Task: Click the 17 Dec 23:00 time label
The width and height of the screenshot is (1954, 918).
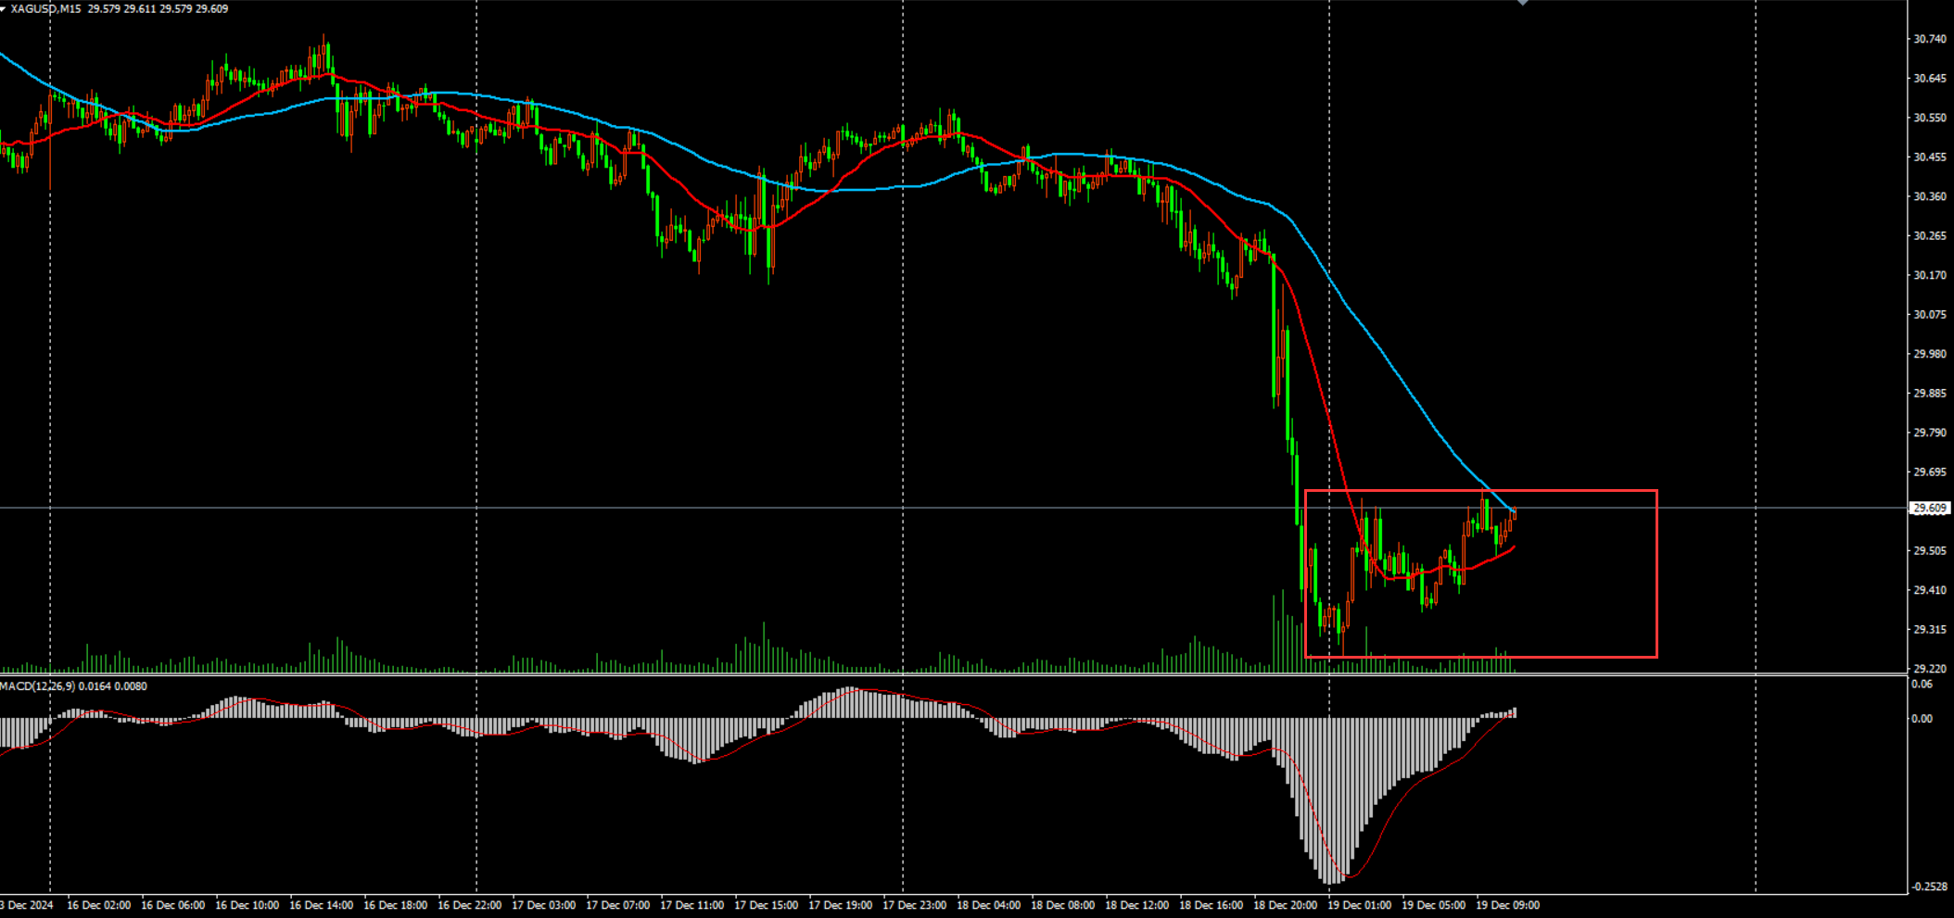Action: (x=914, y=905)
